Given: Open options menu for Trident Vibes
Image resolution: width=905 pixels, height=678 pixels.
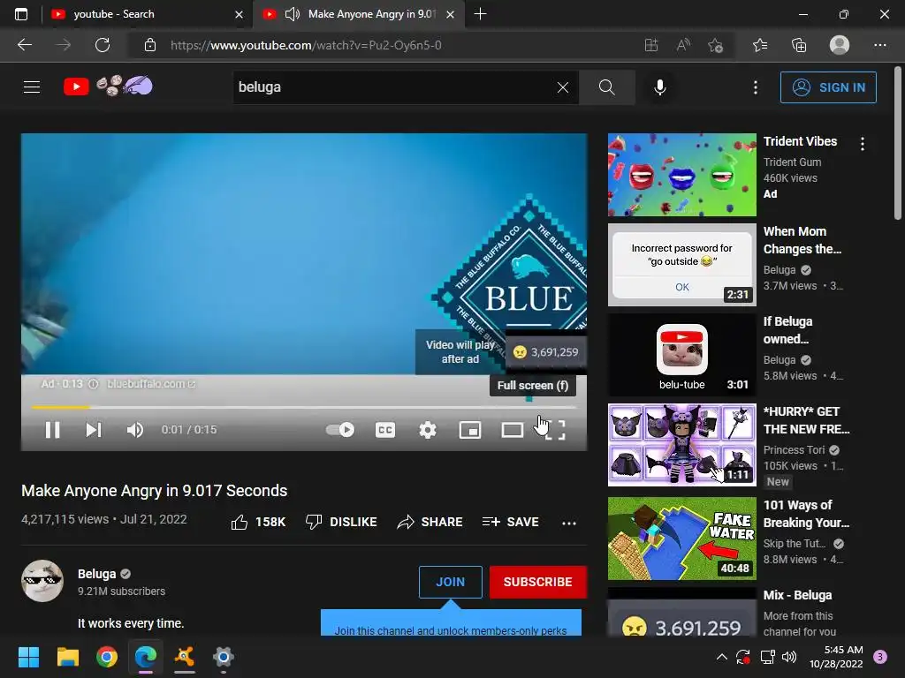Looking at the screenshot, I should 863,144.
